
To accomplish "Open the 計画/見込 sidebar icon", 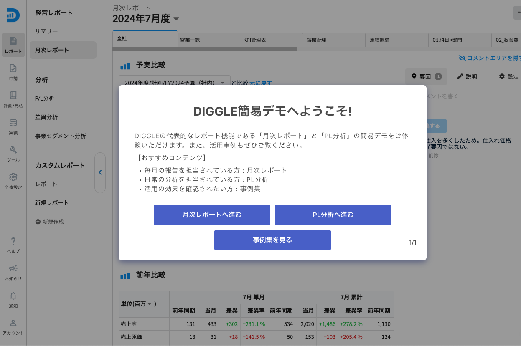I will (13, 98).
